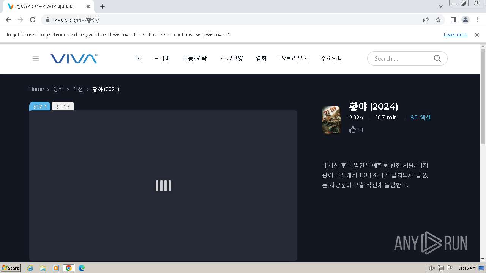Image resolution: width=486 pixels, height=273 pixels.
Task: Click the VIVA TV logo
Action: 74,58
